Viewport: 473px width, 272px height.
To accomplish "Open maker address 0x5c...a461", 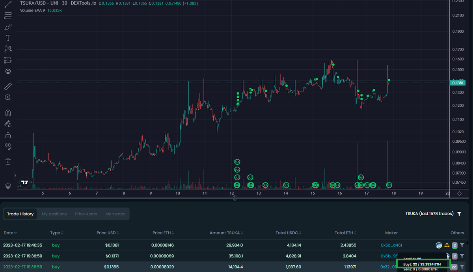I will pos(391,245).
